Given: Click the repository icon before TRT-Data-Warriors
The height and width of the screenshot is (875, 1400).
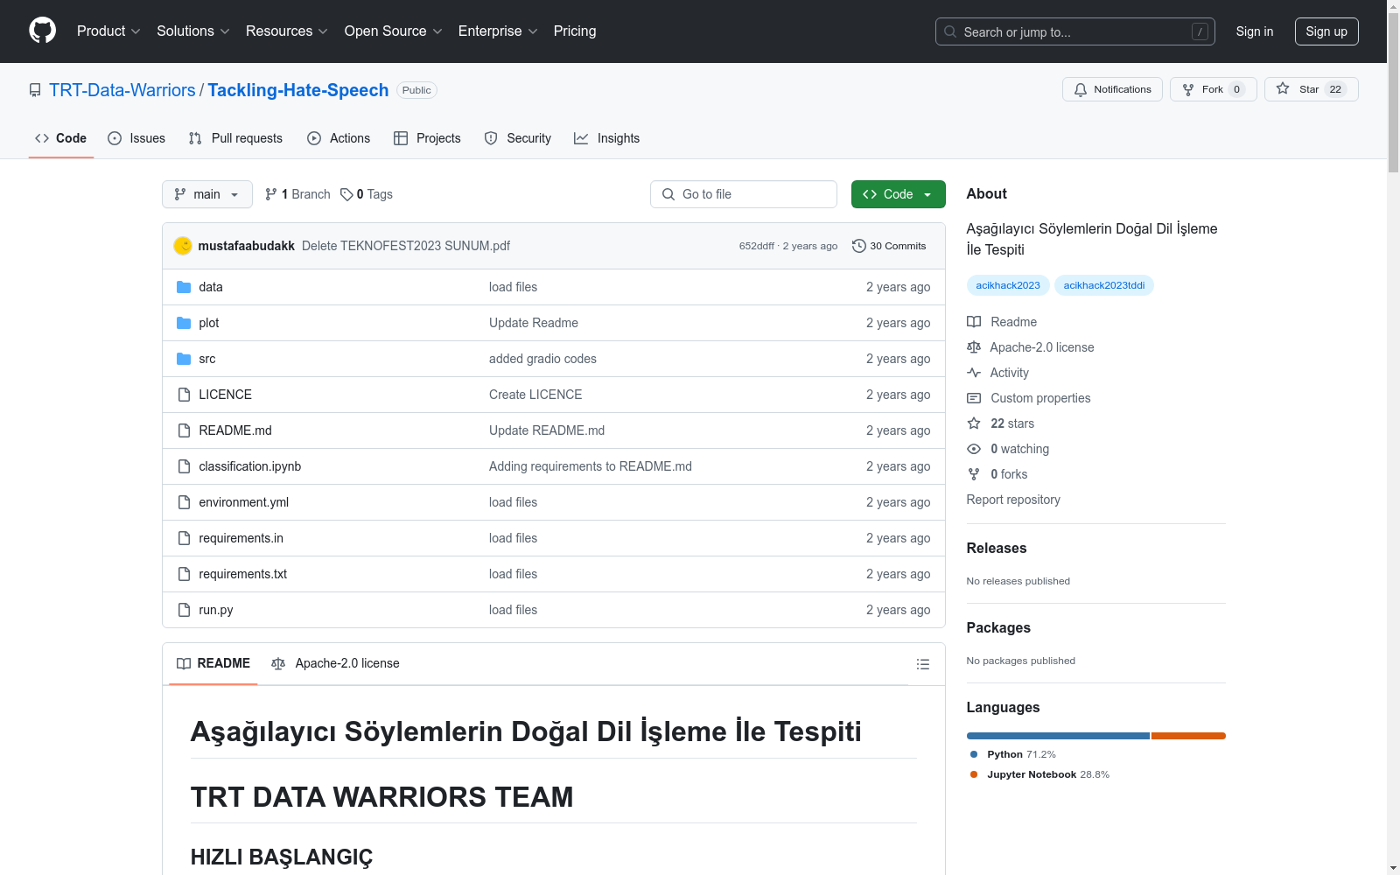Looking at the screenshot, I should pyautogui.click(x=35, y=90).
